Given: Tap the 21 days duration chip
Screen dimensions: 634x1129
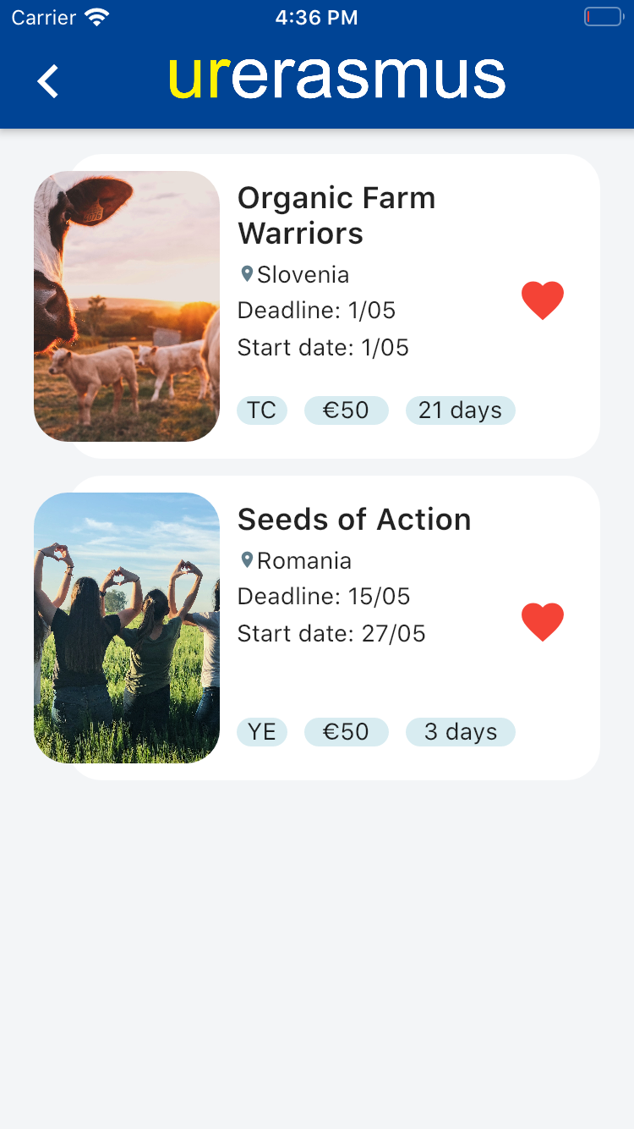Looking at the screenshot, I should (461, 410).
